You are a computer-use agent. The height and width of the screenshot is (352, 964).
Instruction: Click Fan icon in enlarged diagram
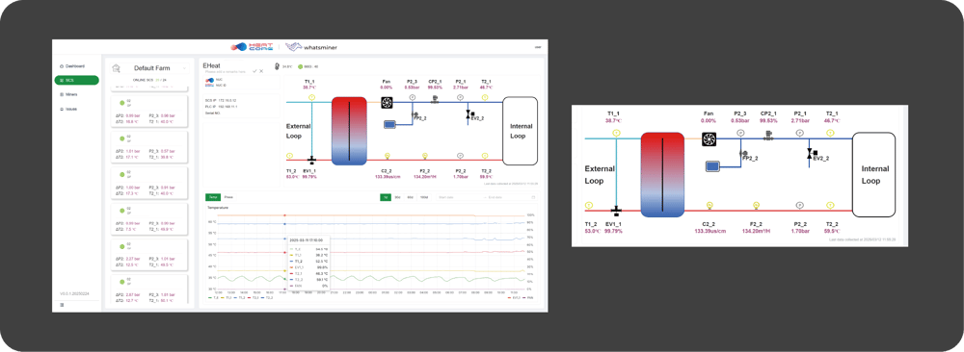point(710,139)
